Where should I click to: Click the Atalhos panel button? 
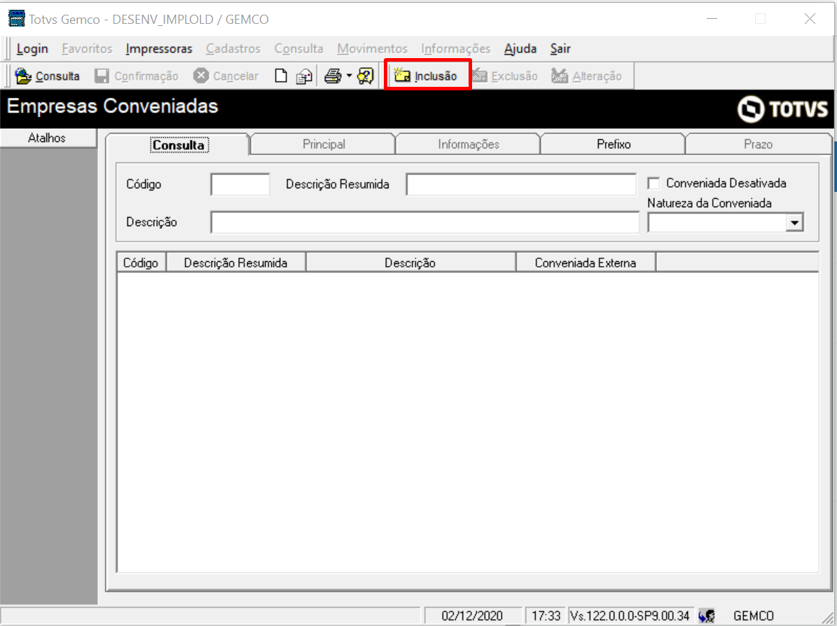coord(48,138)
